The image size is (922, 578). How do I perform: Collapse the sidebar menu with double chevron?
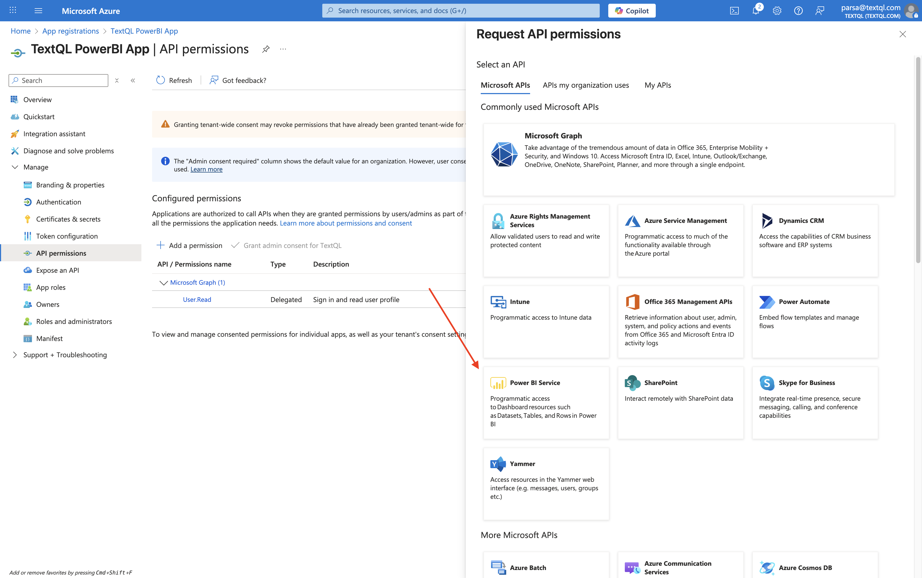[x=133, y=80]
